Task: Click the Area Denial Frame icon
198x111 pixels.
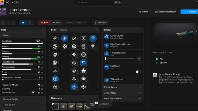Action: (155, 75)
